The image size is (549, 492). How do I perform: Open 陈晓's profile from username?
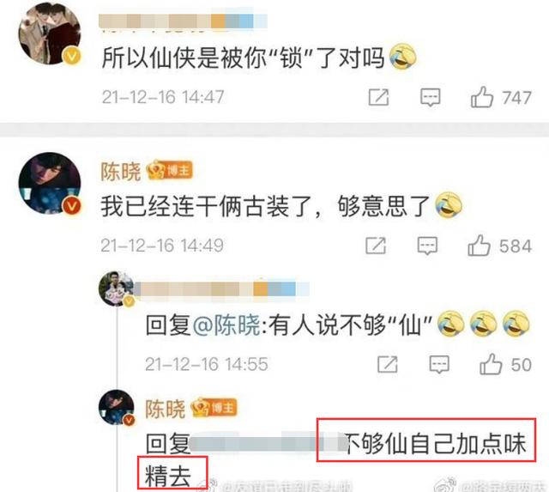coord(120,172)
